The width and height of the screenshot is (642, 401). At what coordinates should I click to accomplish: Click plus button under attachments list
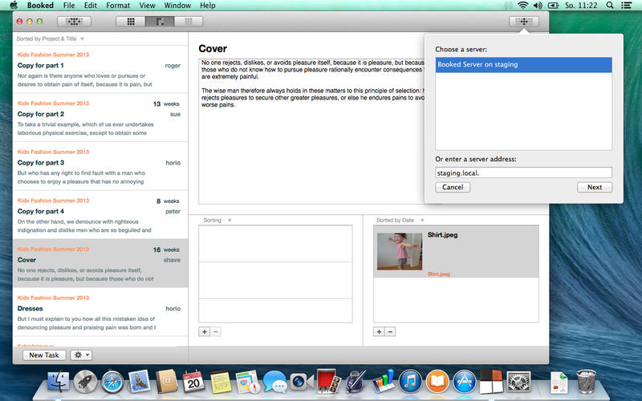click(379, 331)
